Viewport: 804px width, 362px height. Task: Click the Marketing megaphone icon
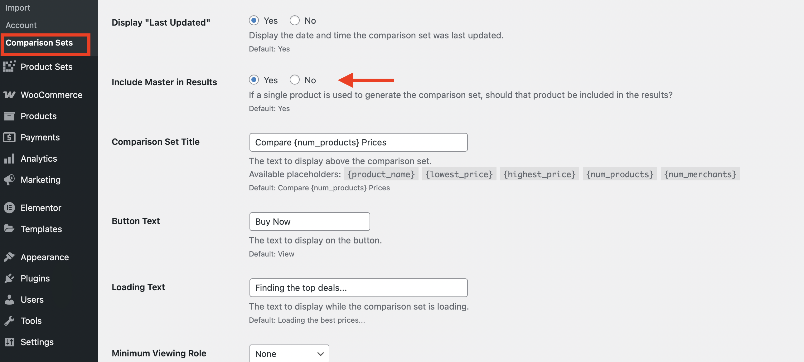[x=9, y=179]
